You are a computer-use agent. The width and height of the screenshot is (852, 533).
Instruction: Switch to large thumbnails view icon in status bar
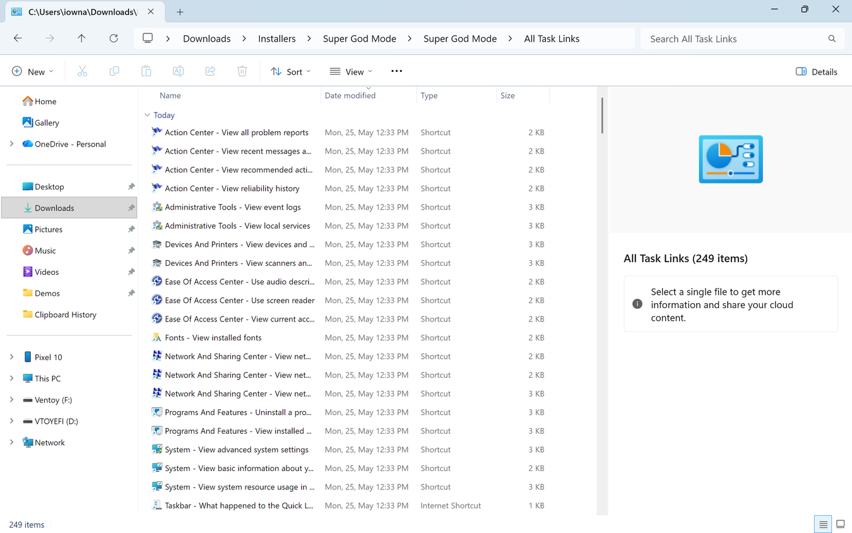(841, 524)
